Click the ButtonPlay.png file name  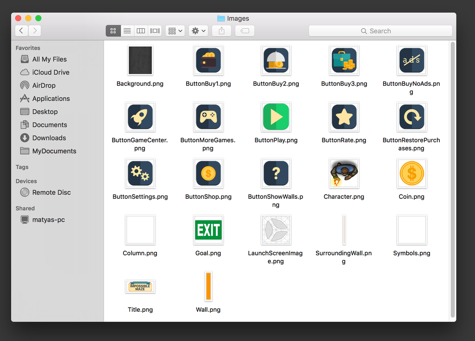tap(276, 140)
